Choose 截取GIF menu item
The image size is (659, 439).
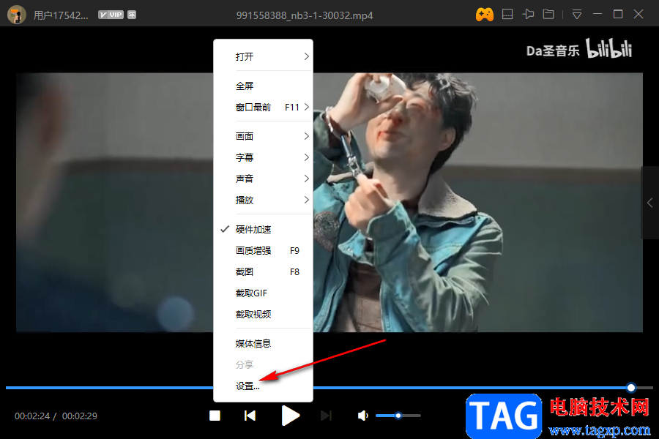tap(263, 293)
